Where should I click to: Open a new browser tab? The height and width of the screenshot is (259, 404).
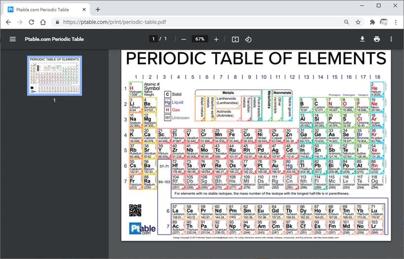click(98, 9)
